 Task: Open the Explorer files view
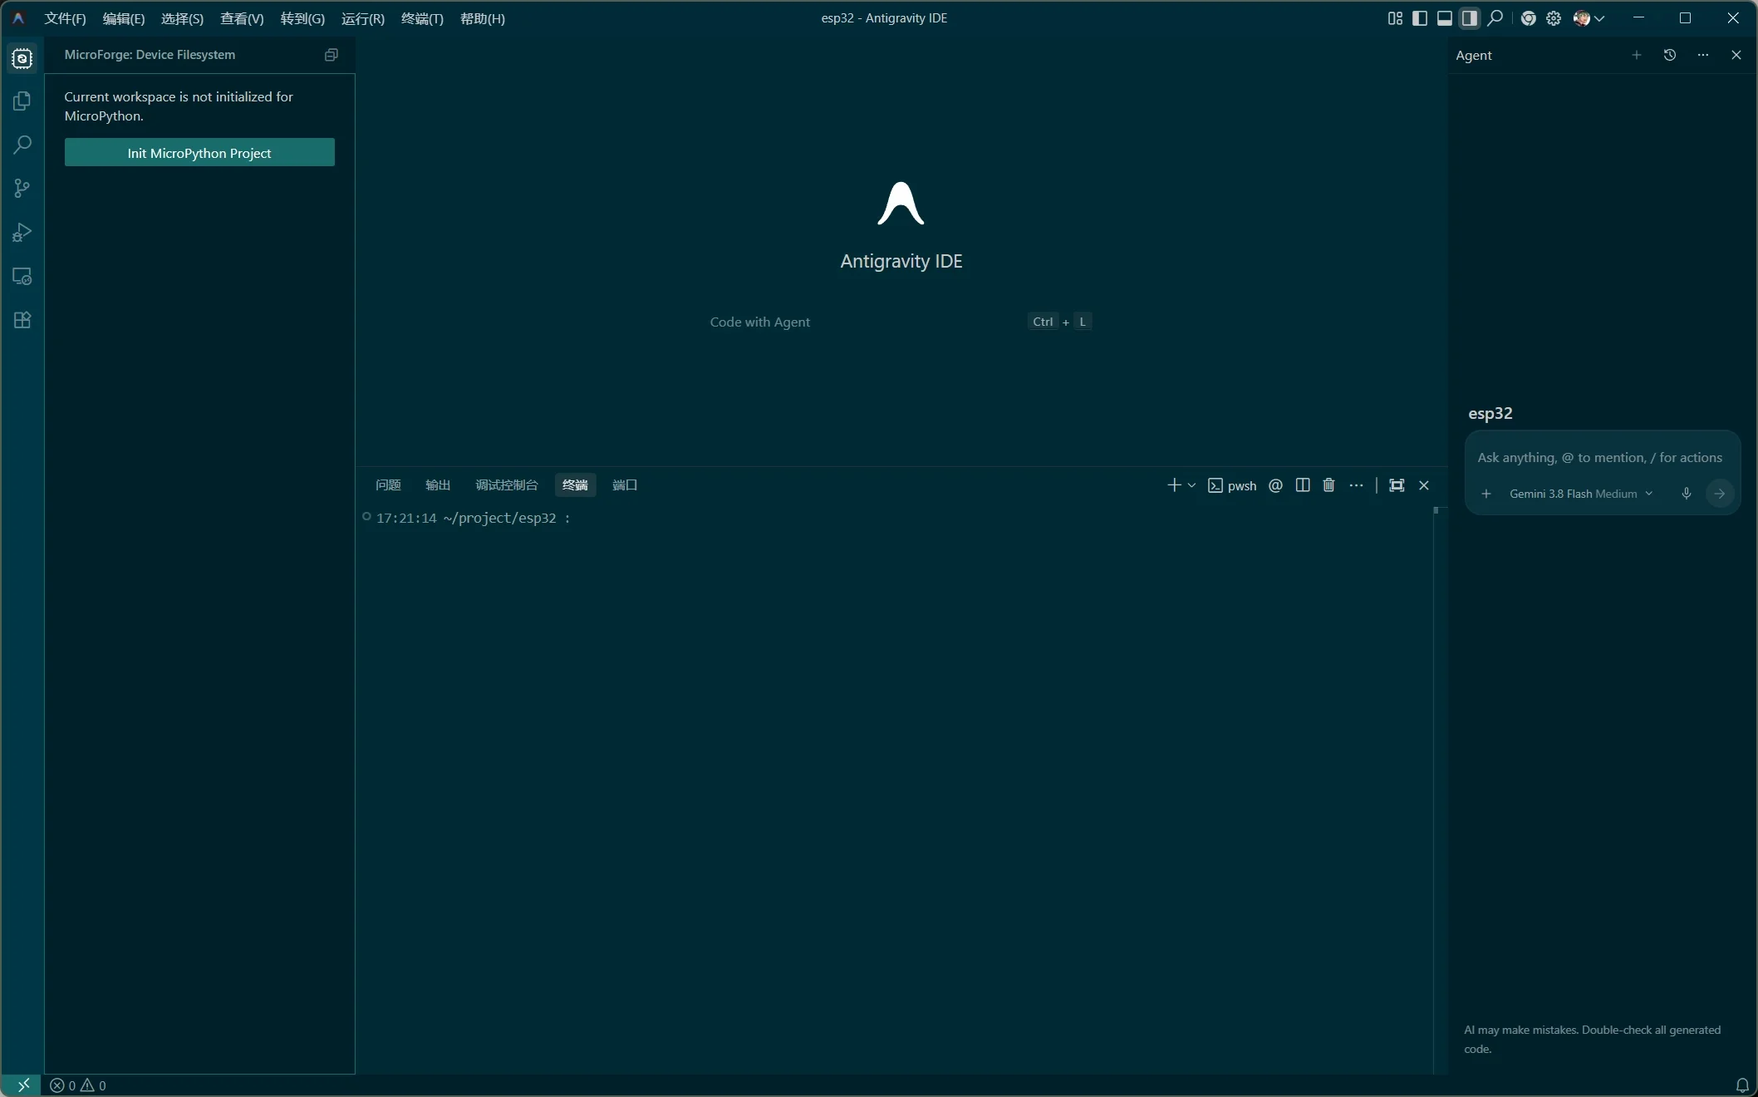click(x=22, y=101)
